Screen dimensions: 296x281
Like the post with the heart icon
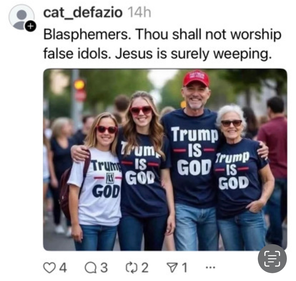(x=49, y=267)
